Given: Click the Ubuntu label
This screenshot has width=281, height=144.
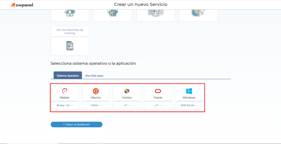Looking at the screenshot, I should point(96,98).
